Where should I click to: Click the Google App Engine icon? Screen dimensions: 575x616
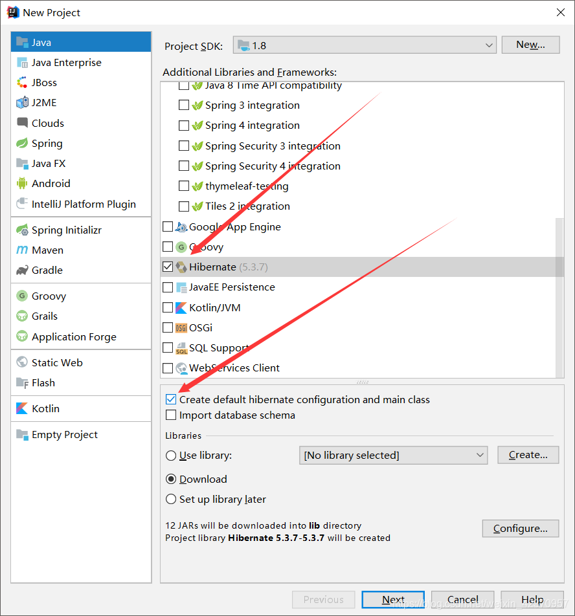coord(181,226)
